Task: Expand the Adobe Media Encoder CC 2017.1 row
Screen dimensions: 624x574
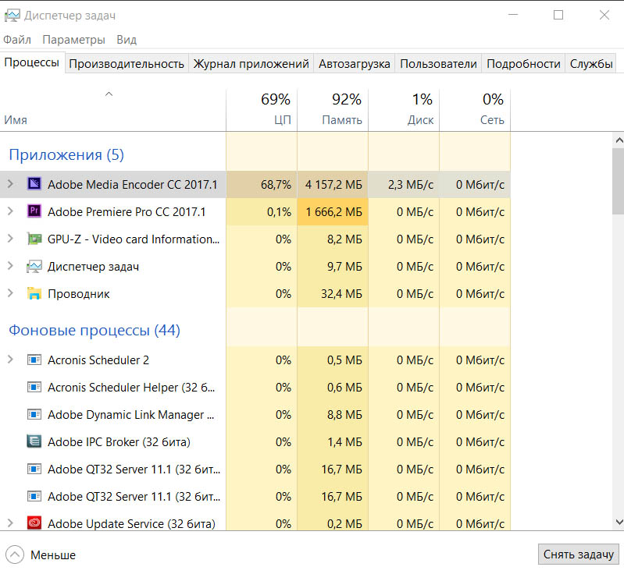Action: [x=10, y=184]
